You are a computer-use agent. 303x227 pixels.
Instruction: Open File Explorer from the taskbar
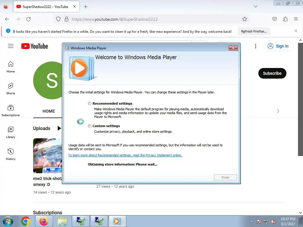coord(62,221)
